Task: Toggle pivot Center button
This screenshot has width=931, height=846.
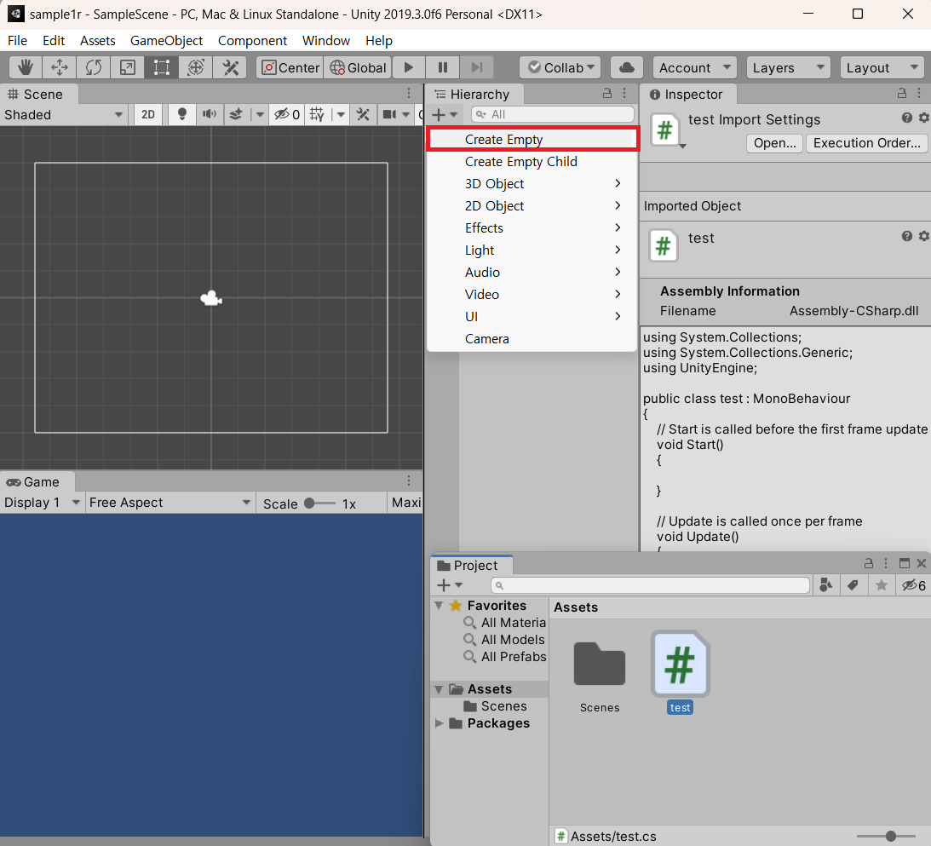Action: 290,67
